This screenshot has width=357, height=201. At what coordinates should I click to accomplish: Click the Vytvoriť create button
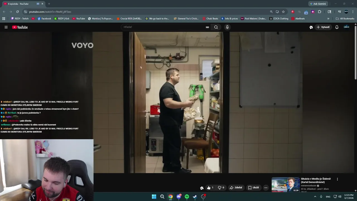[323, 27]
